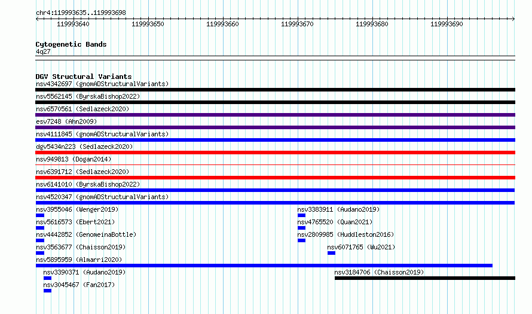Click the 4q27 cytogenetic band label
The image size is (532, 314).
(x=43, y=51)
